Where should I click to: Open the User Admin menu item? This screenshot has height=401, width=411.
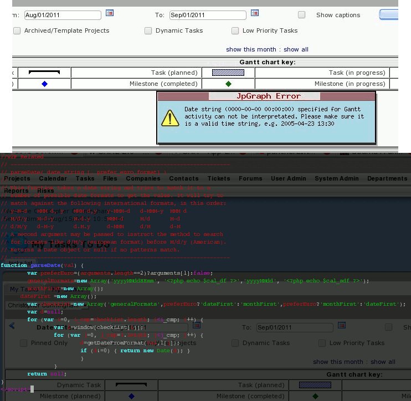[x=289, y=178]
